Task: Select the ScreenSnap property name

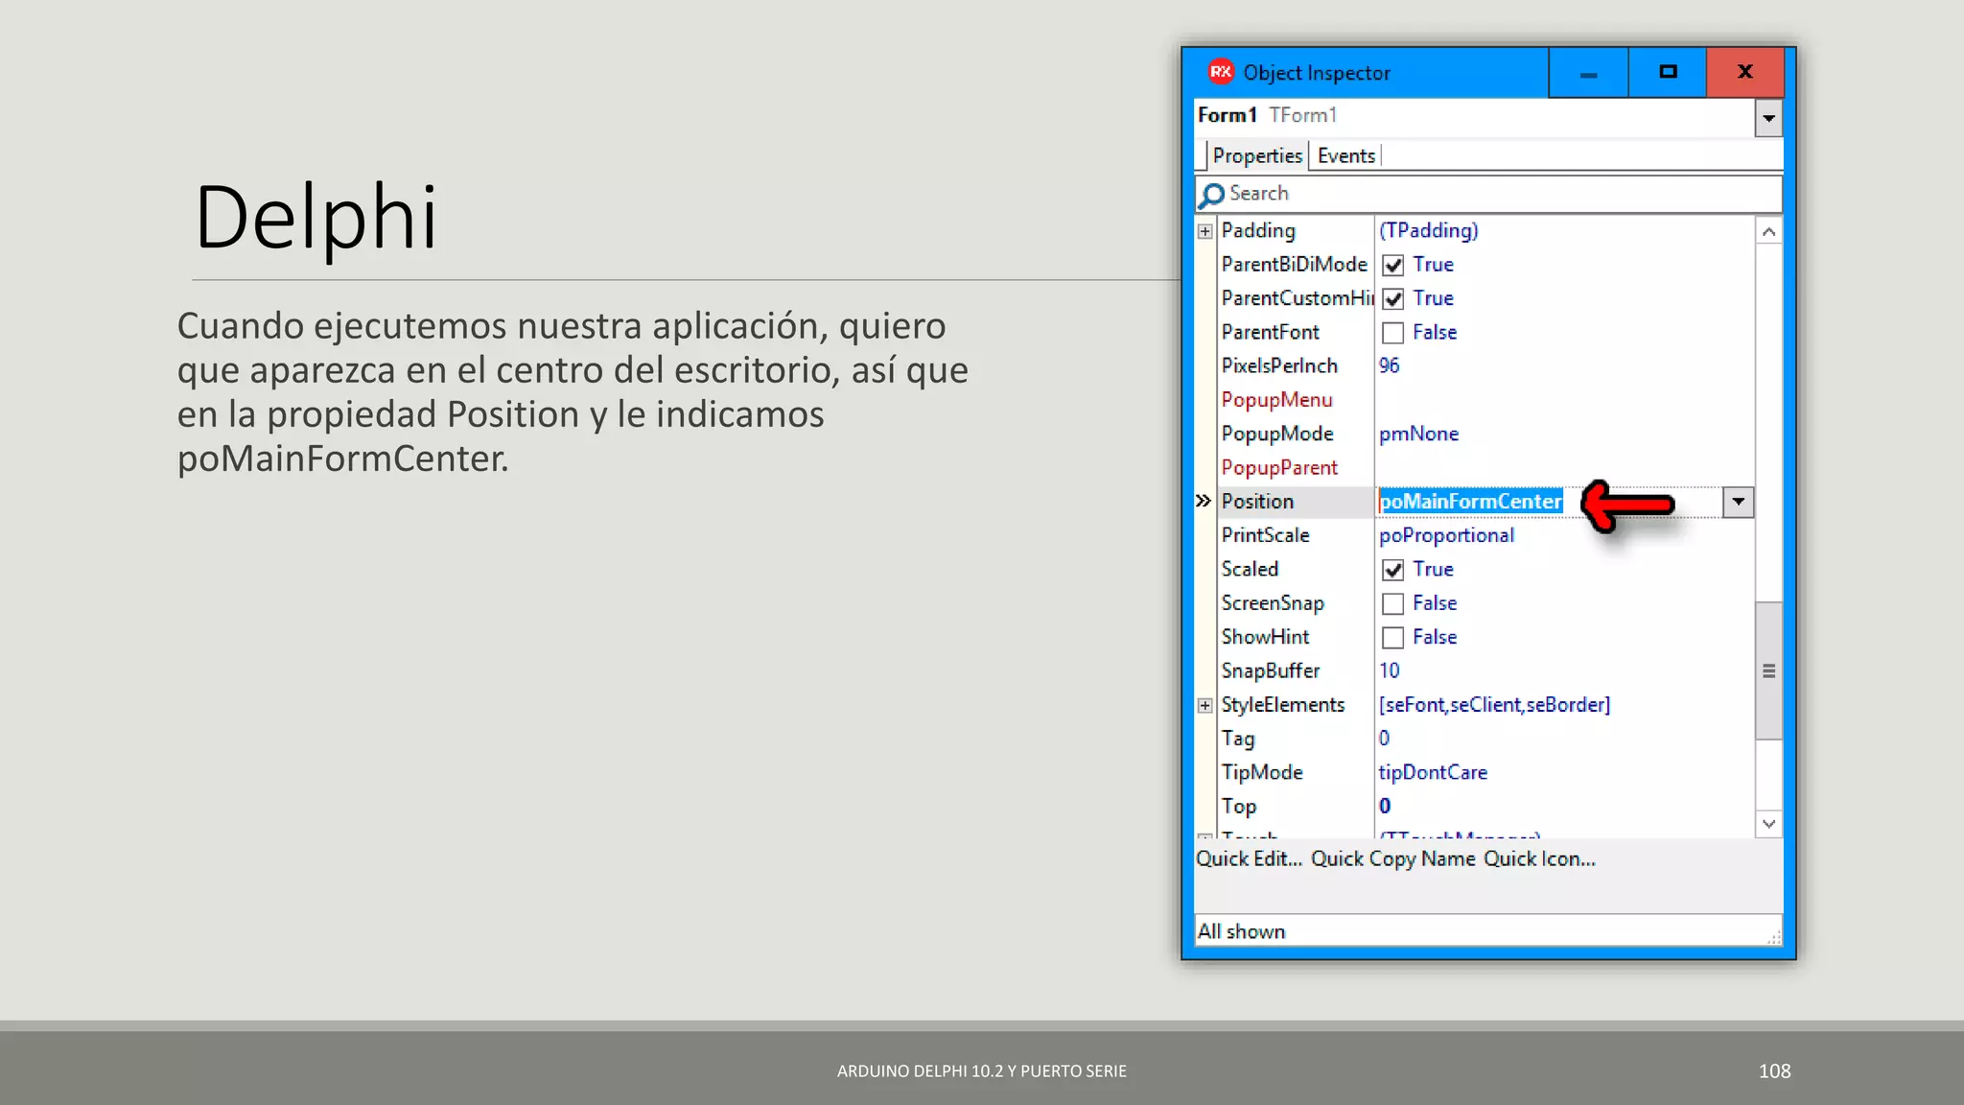Action: (1273, 603)
